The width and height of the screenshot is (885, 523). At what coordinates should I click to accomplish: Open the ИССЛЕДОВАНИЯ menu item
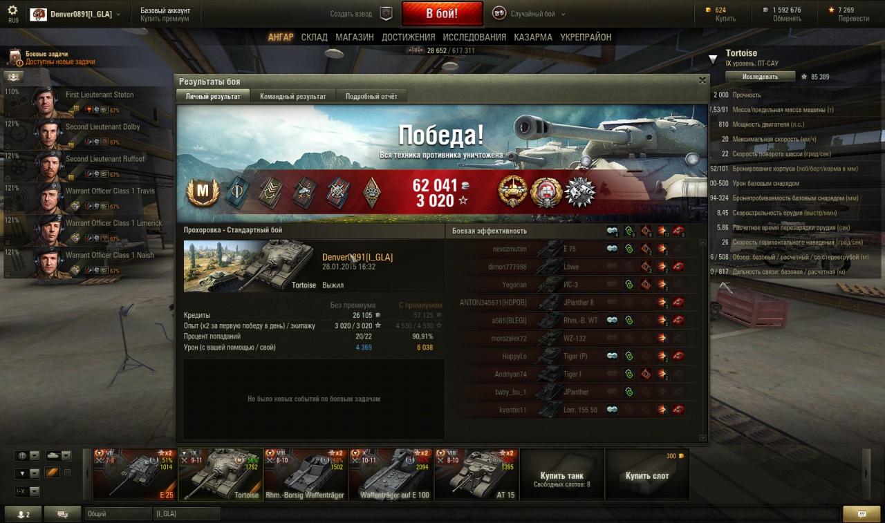pyautogui.click(x=474, y=37)
